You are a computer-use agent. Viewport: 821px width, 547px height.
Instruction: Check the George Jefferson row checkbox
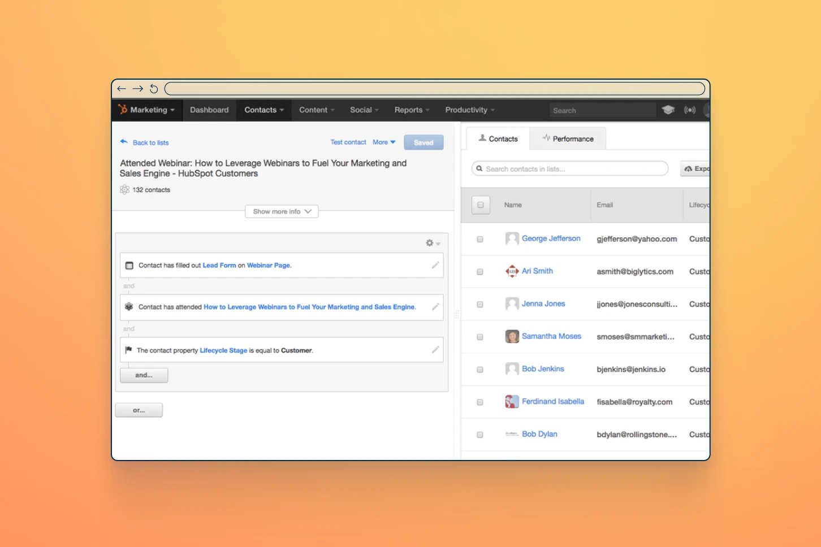pyautogui.click(x=480, y=239)
